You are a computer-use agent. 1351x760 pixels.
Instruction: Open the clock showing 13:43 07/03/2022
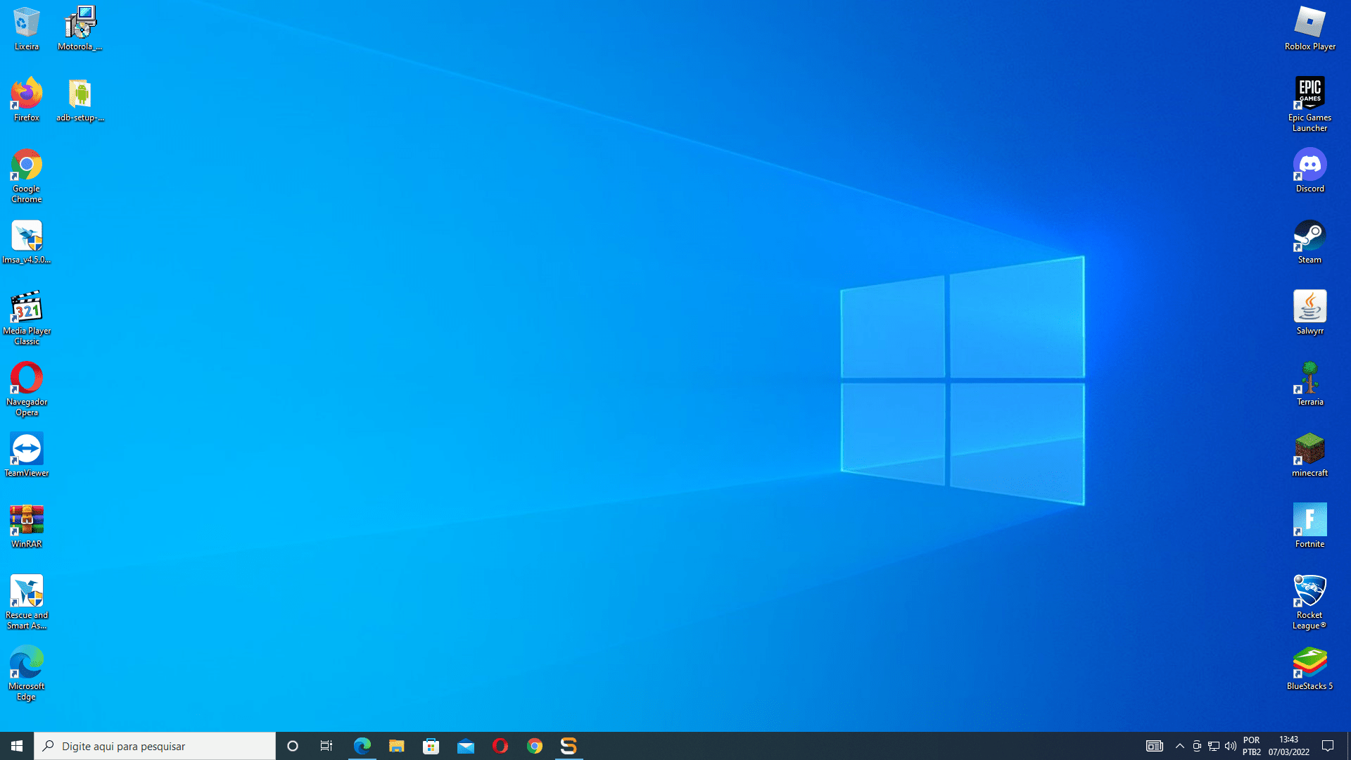click(1289, 746)
